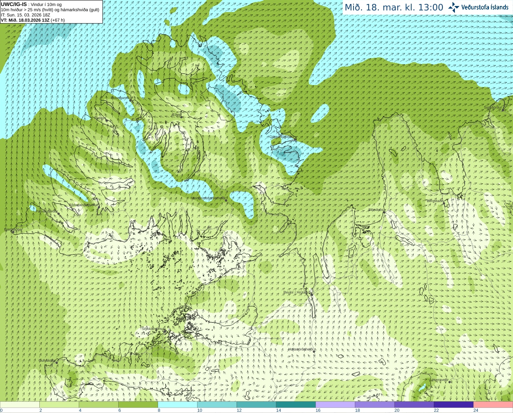Click the 0–2 m/s pale legend swatch

(x=20, y=405)
